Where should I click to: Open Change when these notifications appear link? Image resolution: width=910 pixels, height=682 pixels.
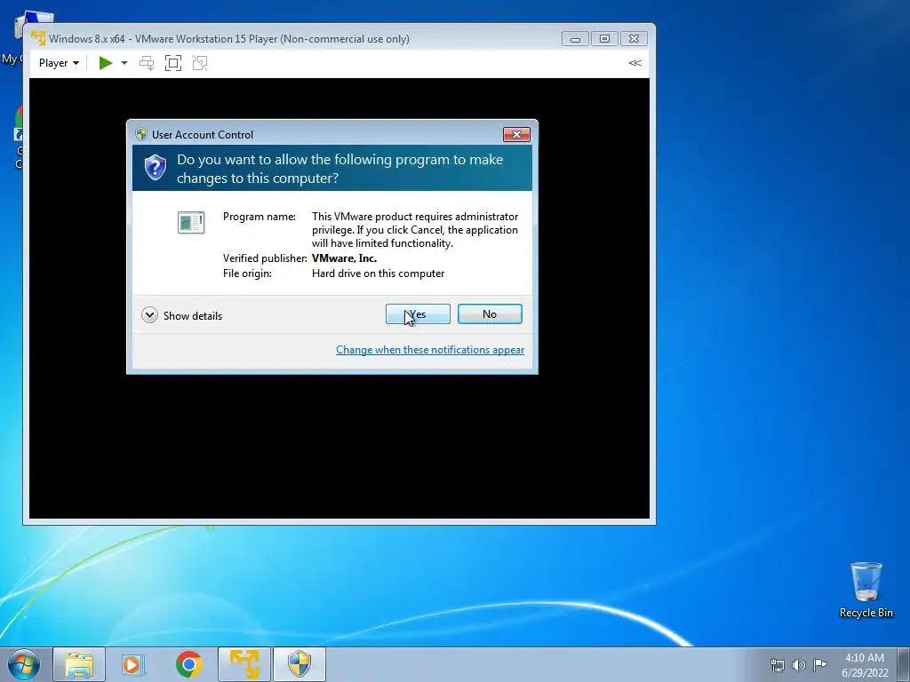point(430,350)
